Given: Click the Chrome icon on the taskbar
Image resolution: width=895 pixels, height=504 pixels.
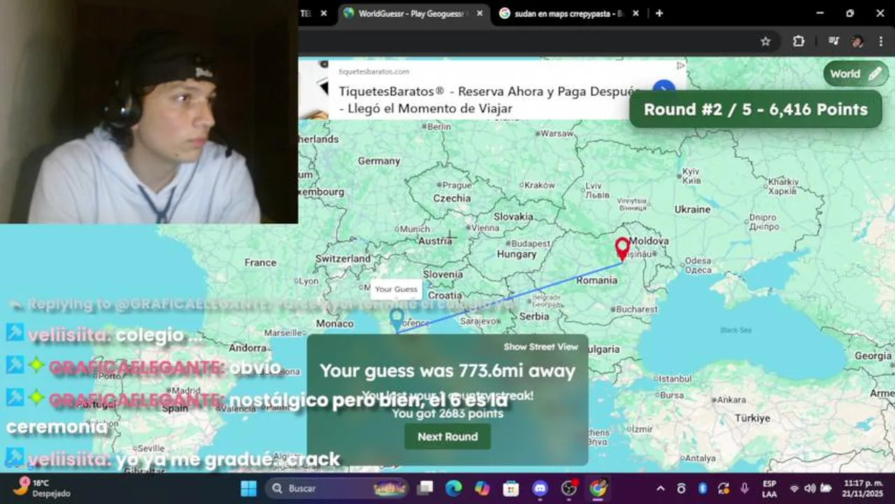Looking at the screenshot, I should point(597,489).
